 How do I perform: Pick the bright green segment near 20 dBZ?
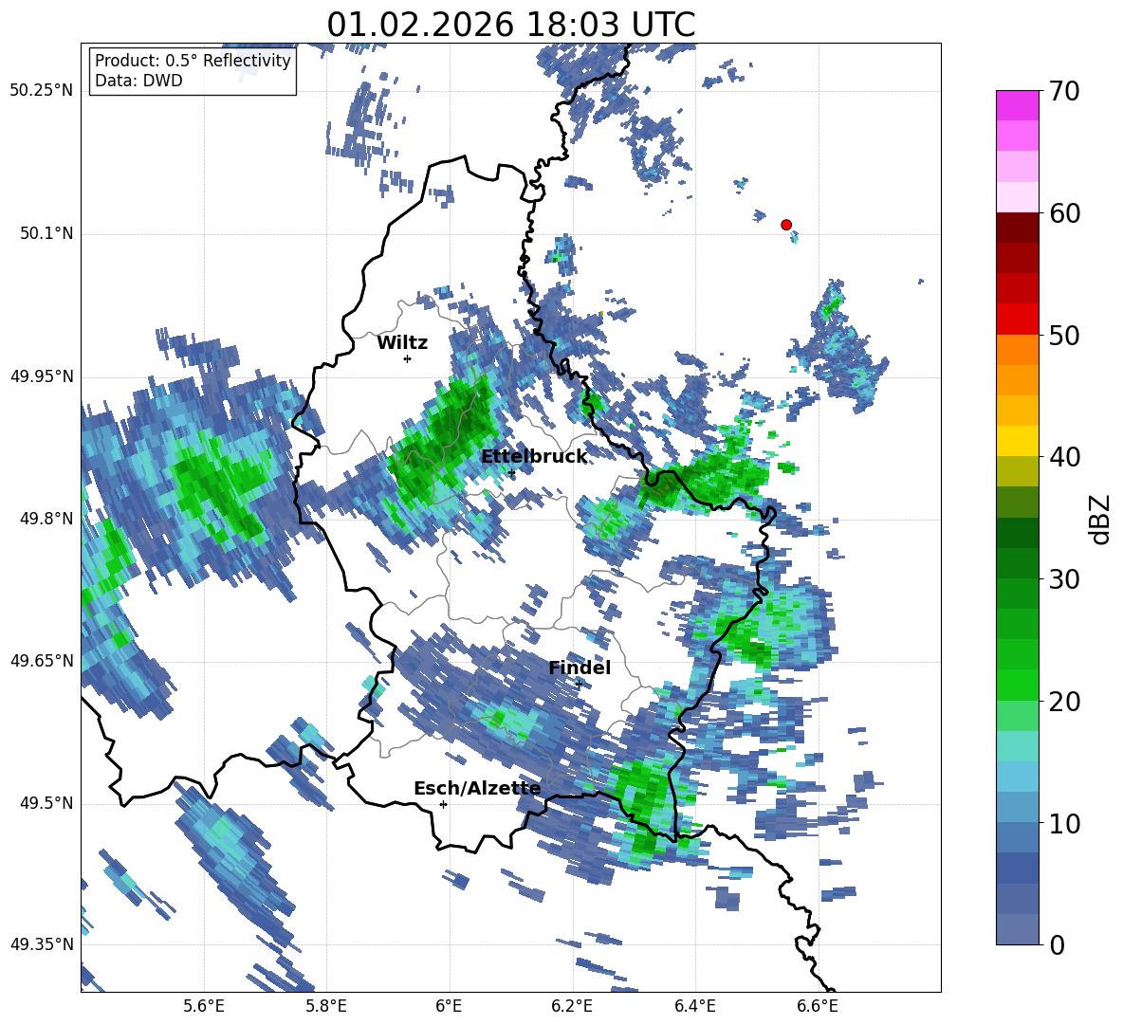(1017, 685)
